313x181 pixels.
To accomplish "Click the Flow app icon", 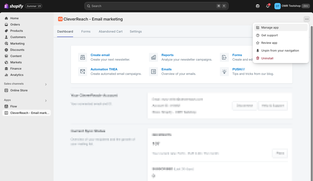I will [6, 106].
